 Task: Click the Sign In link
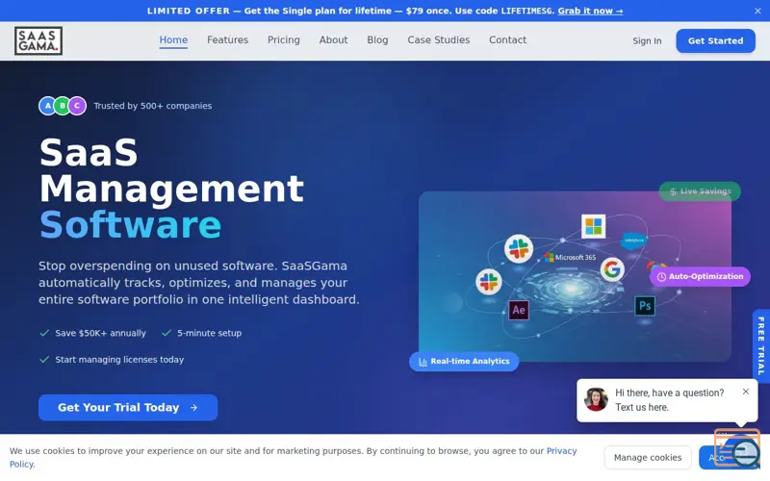(x=647, y=40)
